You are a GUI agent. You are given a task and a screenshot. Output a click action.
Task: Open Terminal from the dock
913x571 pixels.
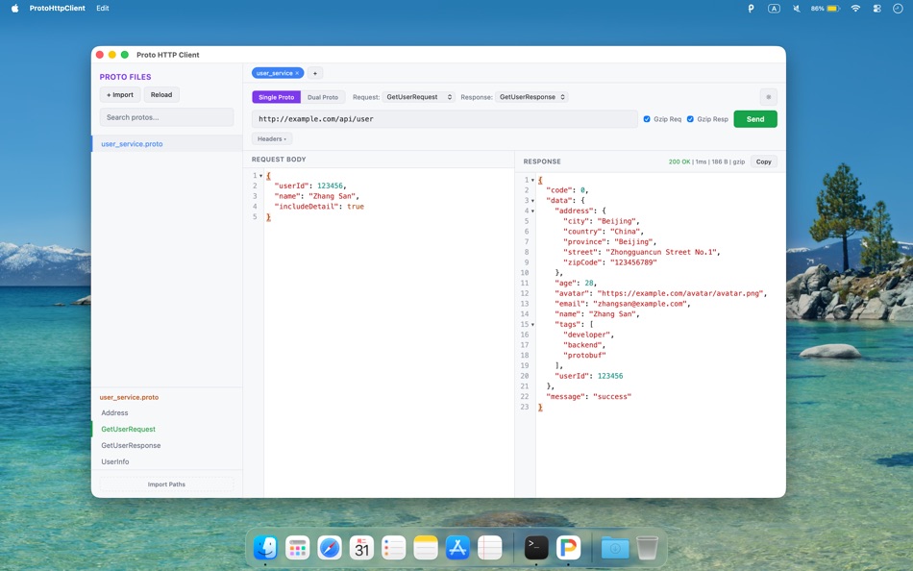click(x=536, y=548)
